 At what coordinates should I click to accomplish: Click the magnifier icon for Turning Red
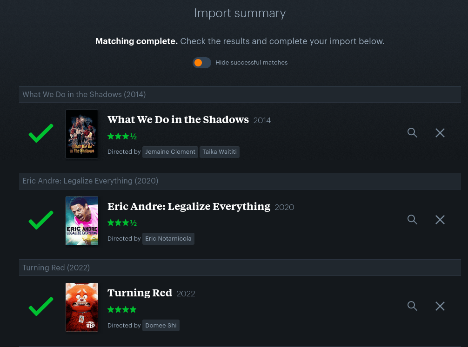412,306
